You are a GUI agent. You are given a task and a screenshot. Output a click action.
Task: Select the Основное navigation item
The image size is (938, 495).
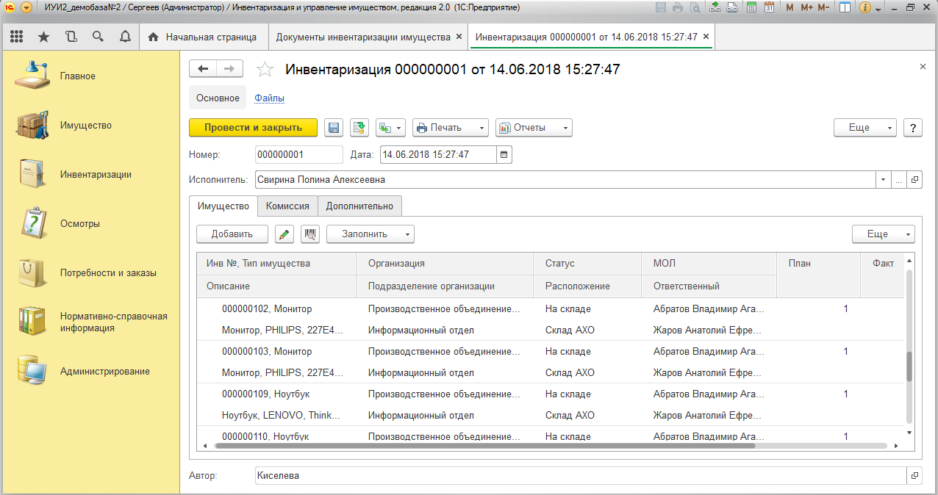click(x=218, y=98)
